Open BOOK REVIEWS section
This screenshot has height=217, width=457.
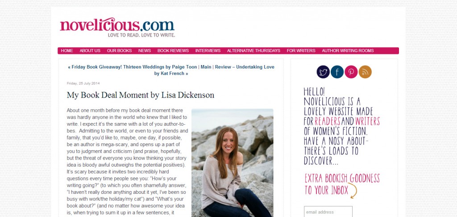pos(173,51)
